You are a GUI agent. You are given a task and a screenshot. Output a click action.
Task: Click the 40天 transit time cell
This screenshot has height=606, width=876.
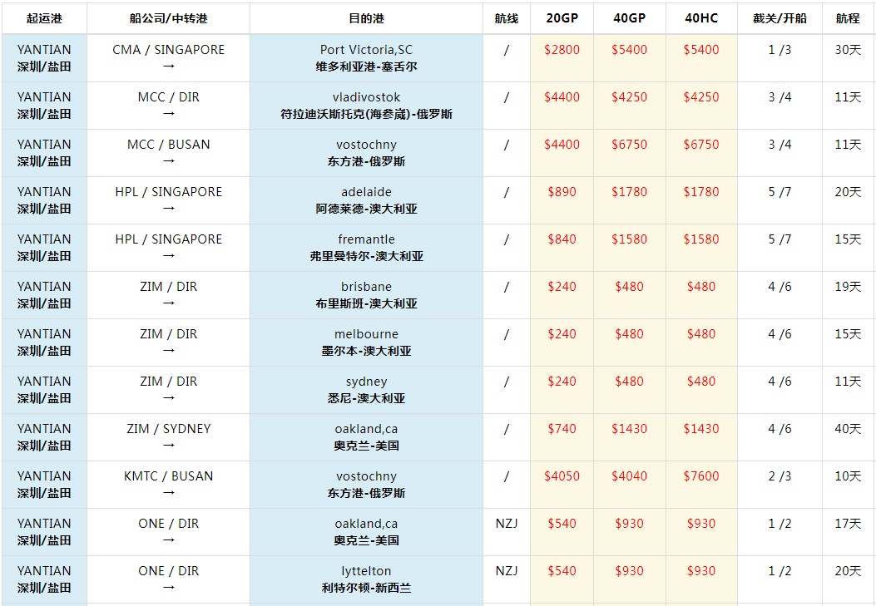tap(848, 429)
